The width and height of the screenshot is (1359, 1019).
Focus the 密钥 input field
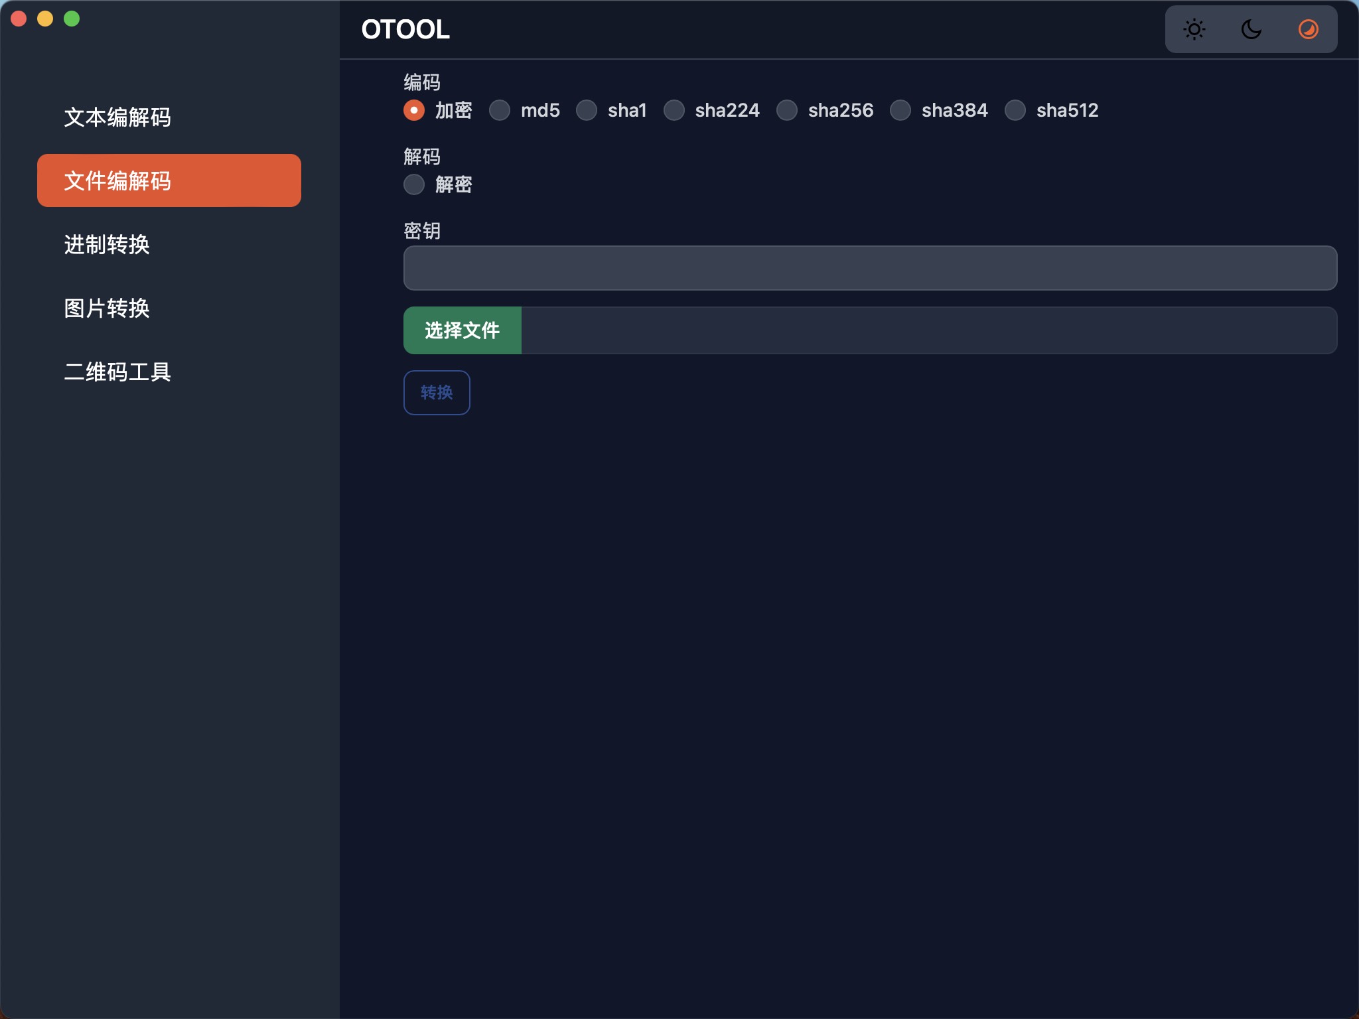pyautogui.click(x=870, y=268)
